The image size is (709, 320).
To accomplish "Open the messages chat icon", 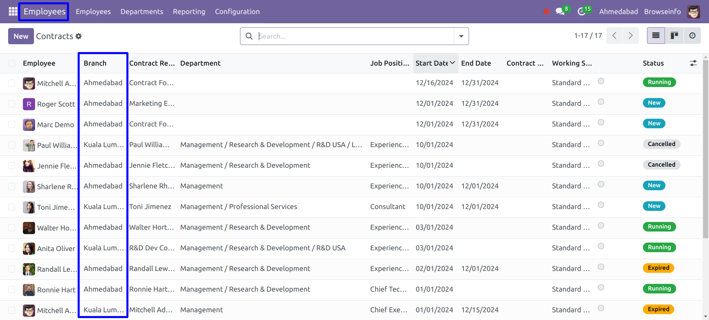I will tap(560, 11).
